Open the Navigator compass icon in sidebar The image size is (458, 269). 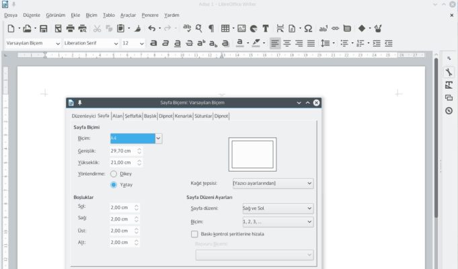point(449,110)
